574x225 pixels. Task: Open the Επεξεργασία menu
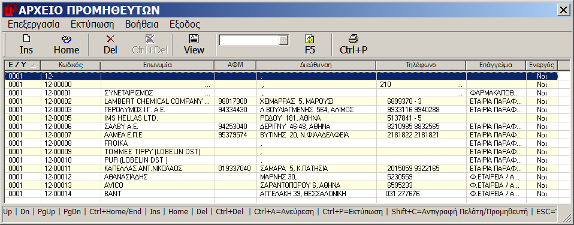(34, 25)
